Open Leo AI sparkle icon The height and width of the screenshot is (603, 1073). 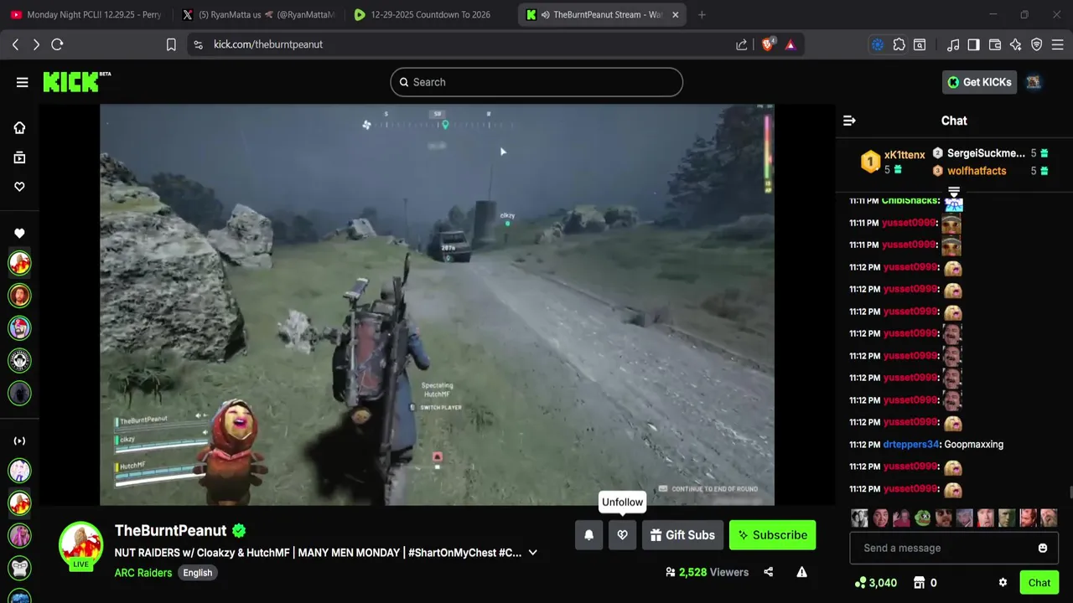tap(1016, 44)
